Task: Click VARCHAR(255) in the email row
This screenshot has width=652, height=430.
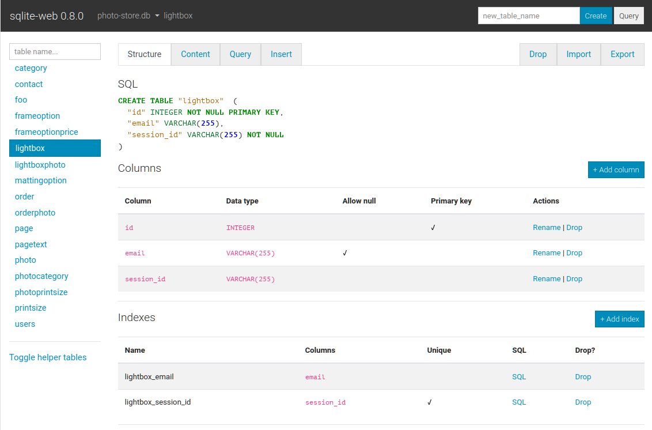Action: 251,253
